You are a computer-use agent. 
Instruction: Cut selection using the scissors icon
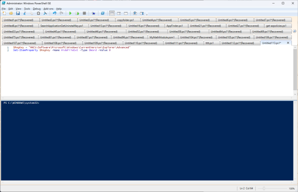pos(25,13)
